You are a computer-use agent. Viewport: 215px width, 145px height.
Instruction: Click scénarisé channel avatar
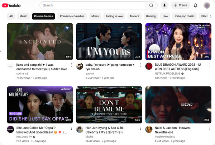[10, 66]
